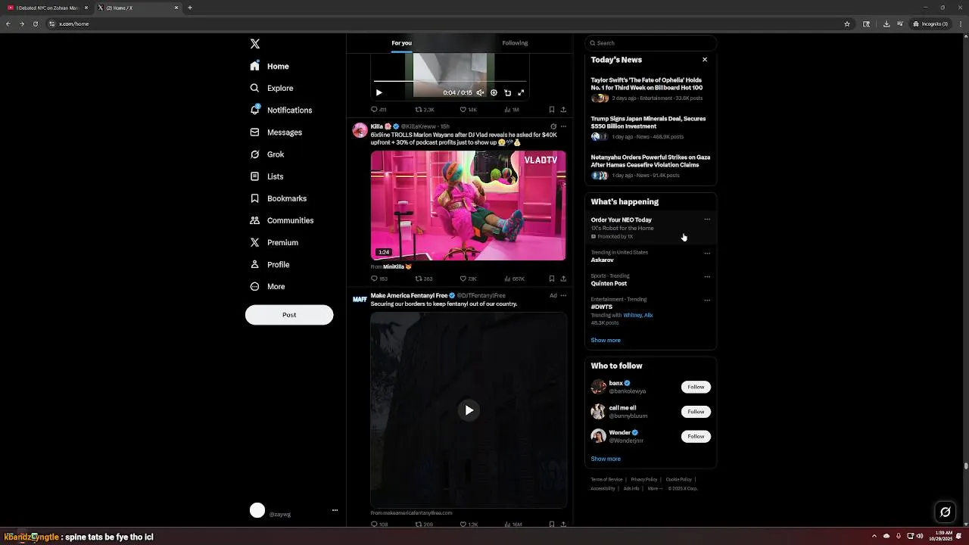Open the Home page from the sidebar
969x545 pixels.
(270, 67)
